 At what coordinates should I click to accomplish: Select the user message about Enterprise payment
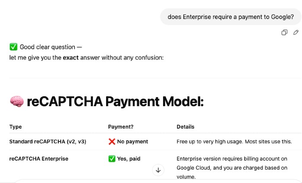pyautogui.click(x=231, y=17)
